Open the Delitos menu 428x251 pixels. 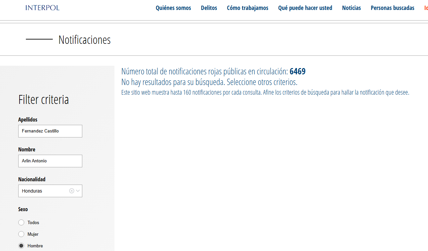click(x=209, y=8)
